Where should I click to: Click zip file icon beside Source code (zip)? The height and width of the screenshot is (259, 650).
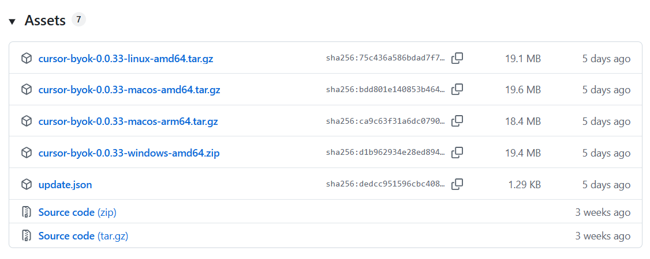[x=27, y=212]
